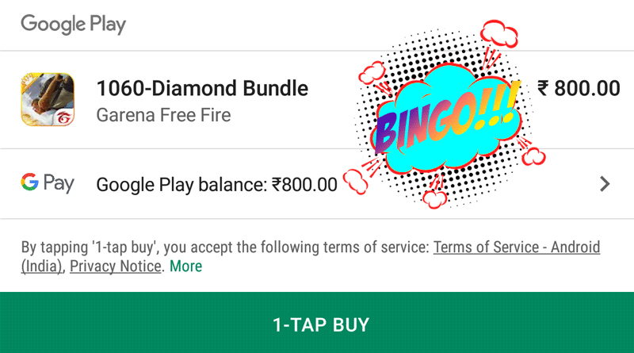
Task: Click the red cloud puff above BINGO burst
Action: 499,33
